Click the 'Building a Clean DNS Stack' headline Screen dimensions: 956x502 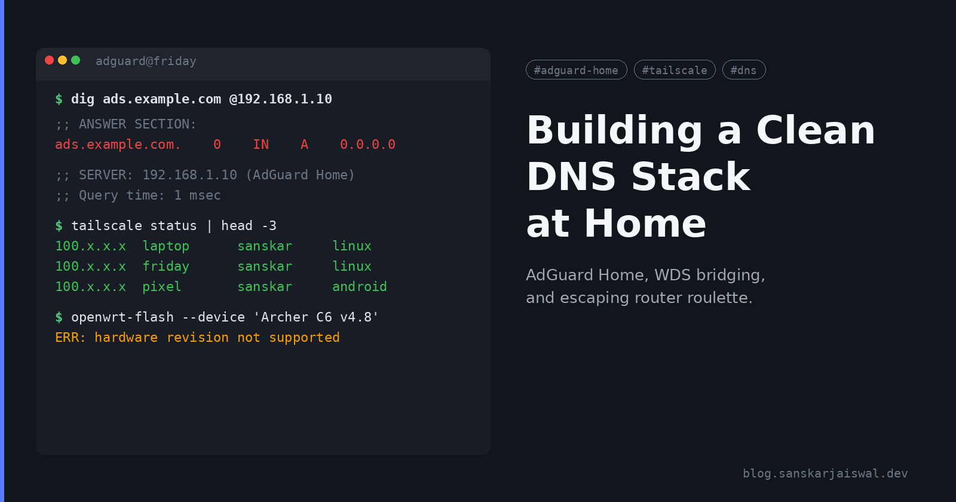click(700, 176)
